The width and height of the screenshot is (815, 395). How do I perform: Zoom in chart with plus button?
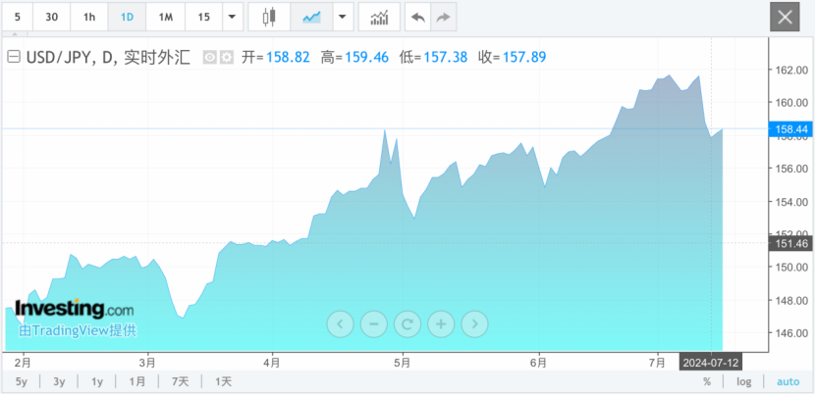point(441,323)
